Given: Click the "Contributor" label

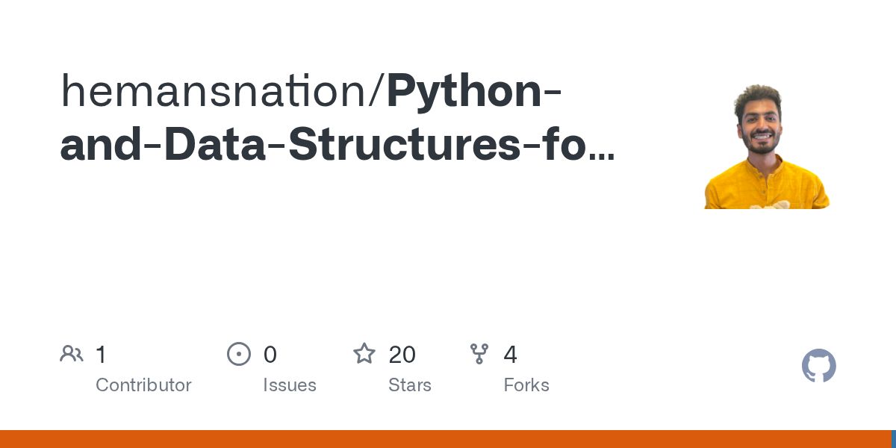Looking at the screenshot, I should [x=143, y=385].
